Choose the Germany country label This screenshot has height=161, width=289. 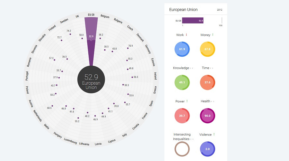click(148, 49)
